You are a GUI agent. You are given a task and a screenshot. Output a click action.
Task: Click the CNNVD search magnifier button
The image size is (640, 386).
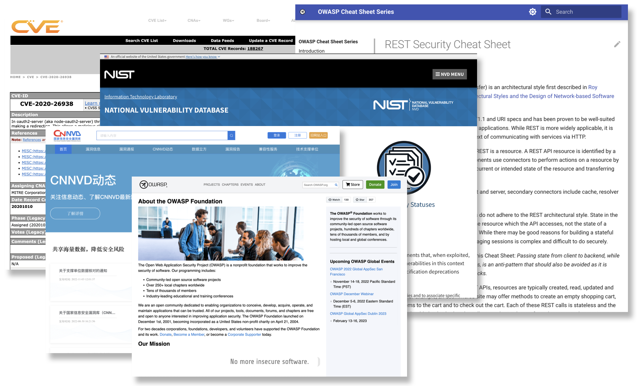pos(231,135)
